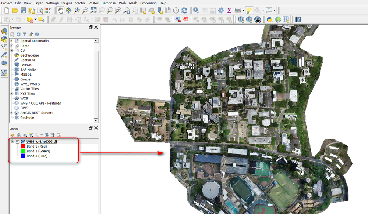Click Browser panel properties info icon
Image resolution: width=368 pixels, height=214 pixels.
(37, 35)
